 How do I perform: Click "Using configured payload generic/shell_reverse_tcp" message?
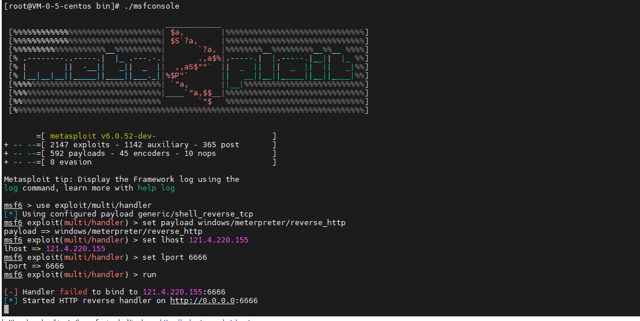(x=137, y=214)
